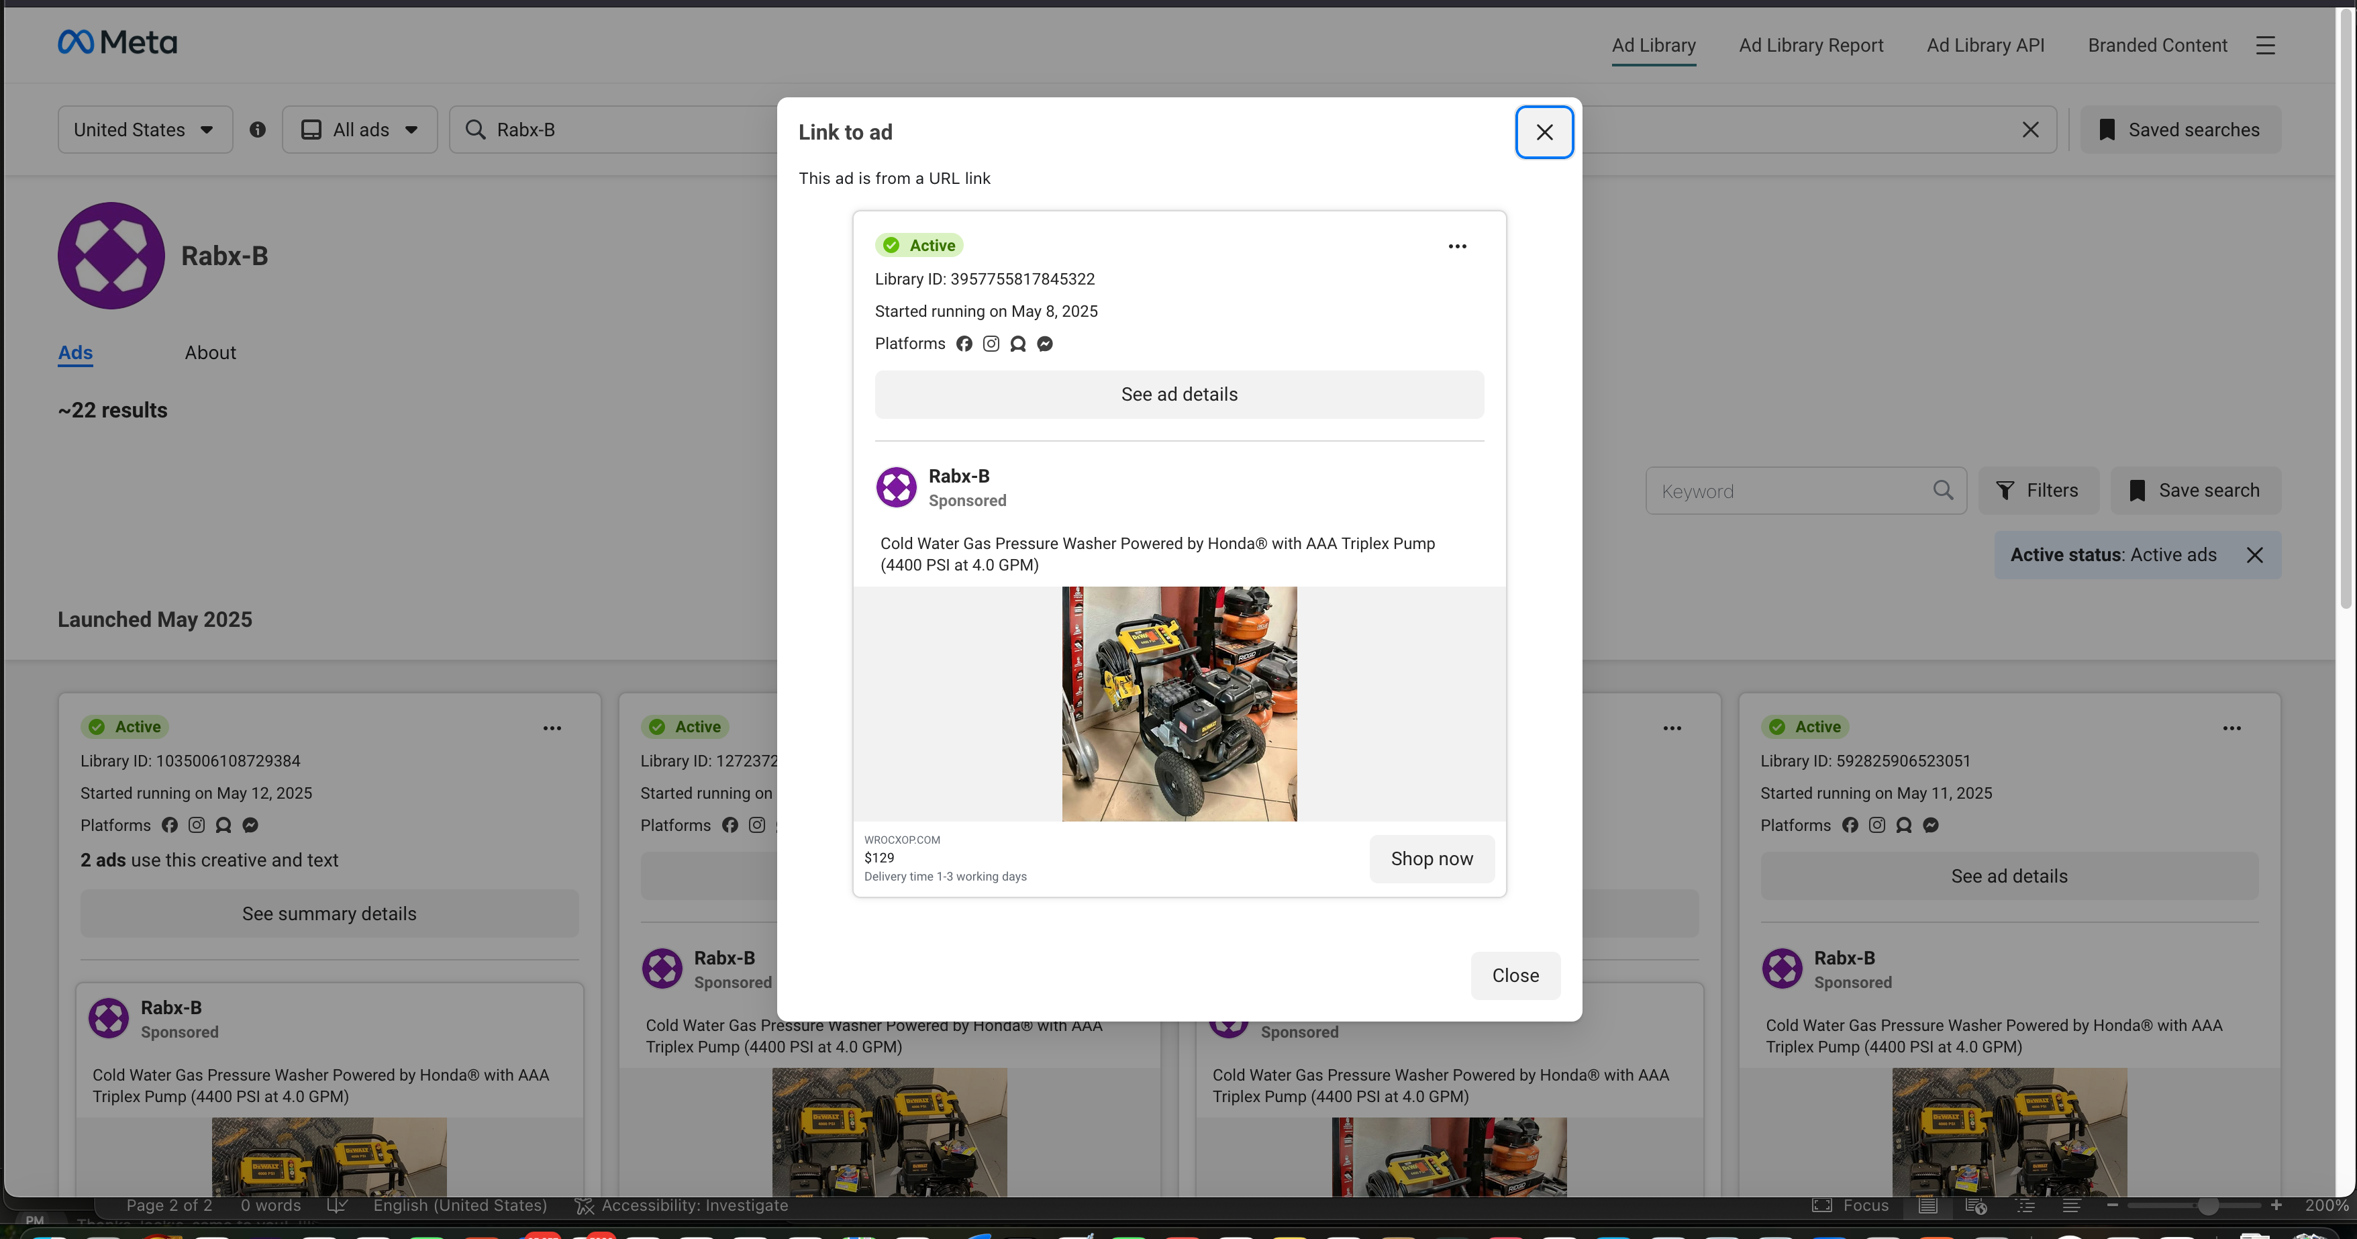Select the About tab on the page
This screenshot has width=2357, height=1239.
209,352
